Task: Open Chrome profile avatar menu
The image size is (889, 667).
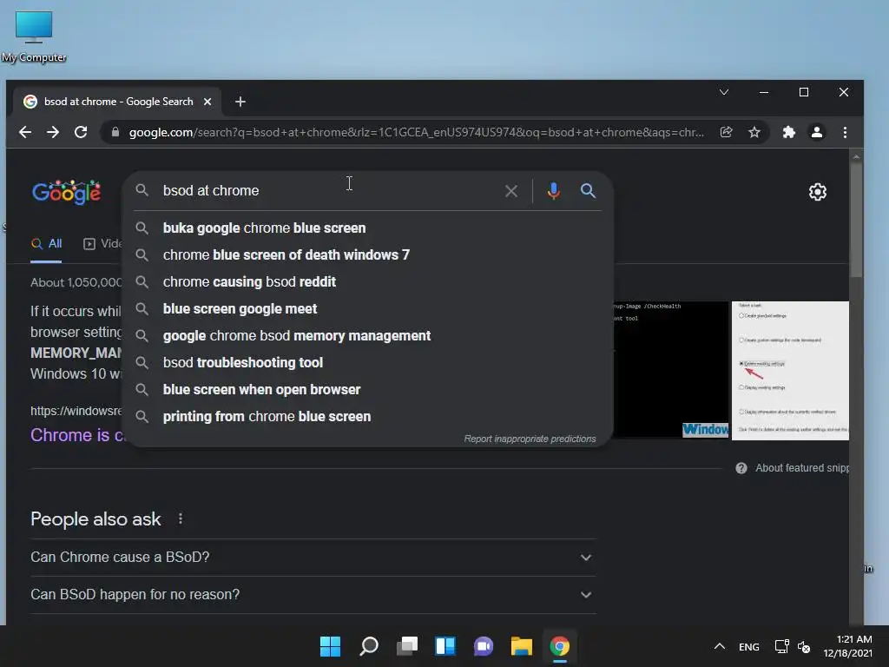Action: (x=816, y=132)
